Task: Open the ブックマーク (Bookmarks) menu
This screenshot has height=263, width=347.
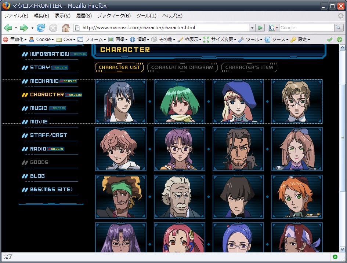Action: coord(114,16)
